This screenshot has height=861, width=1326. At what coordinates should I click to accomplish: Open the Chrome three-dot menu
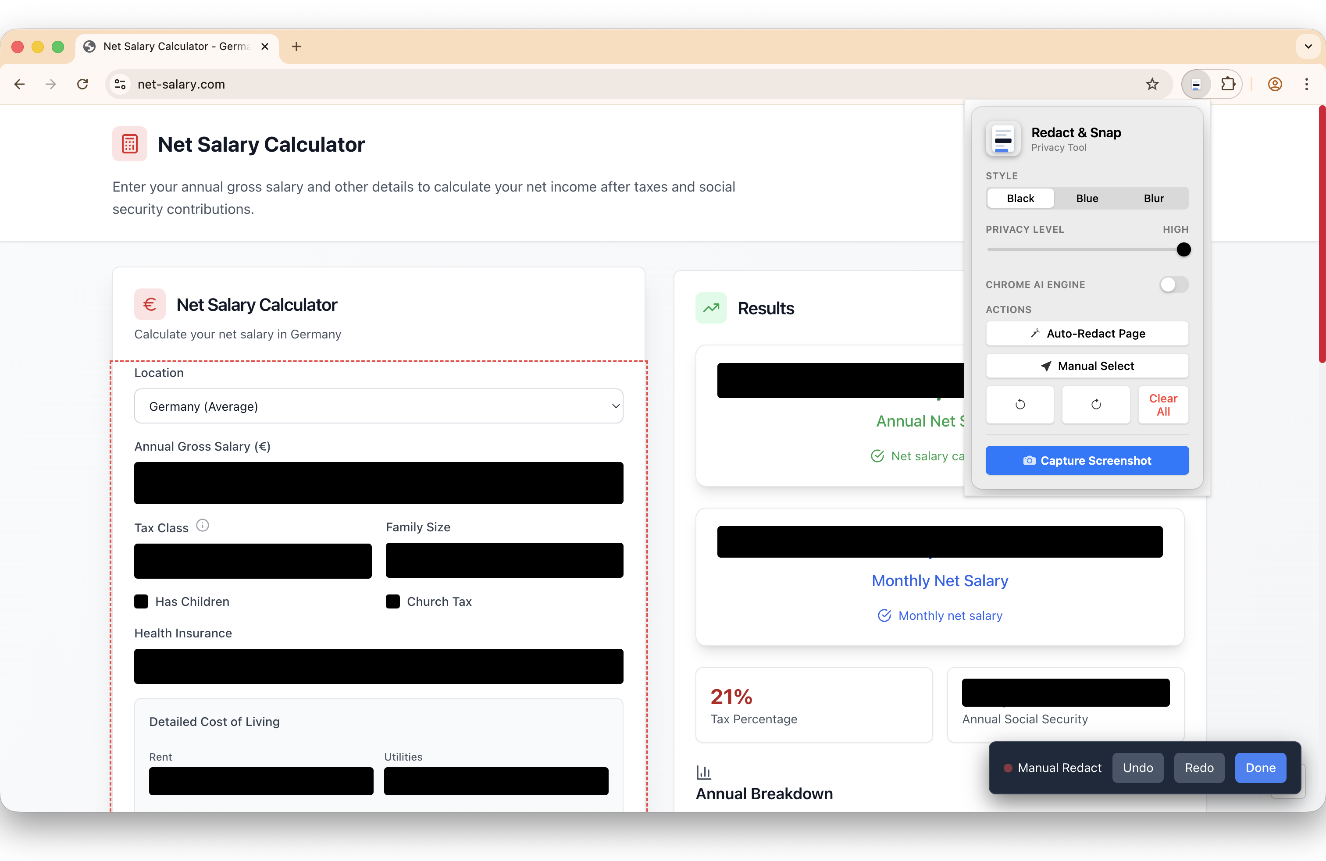tap(1306, 84)
